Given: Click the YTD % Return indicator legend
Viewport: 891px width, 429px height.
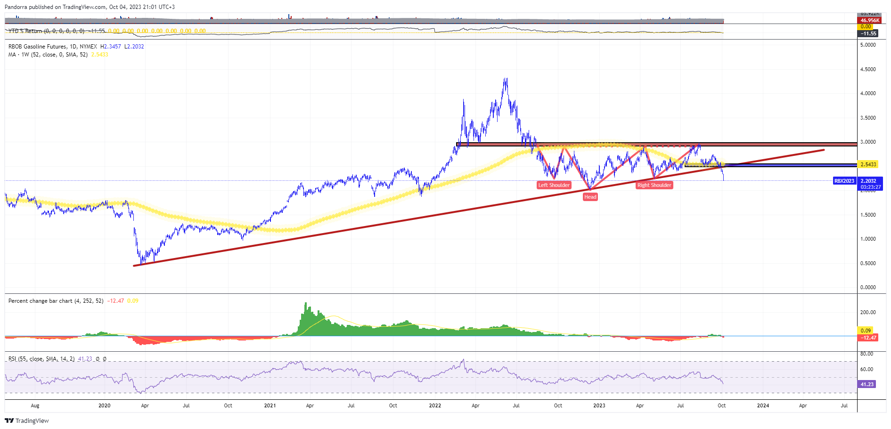Looking at the screenshot, I should pos(46,31).
